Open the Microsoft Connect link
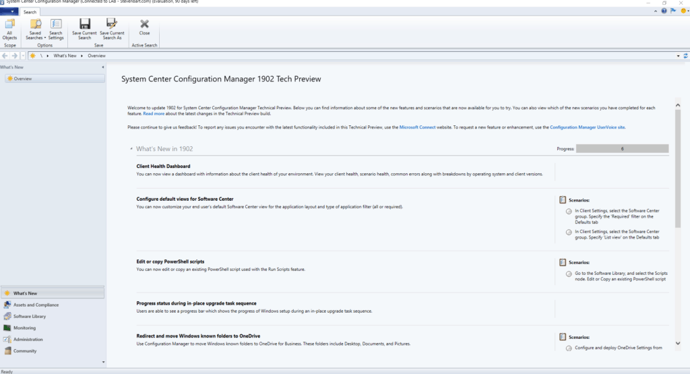The height and width of the screenshot is (374, 690). pos(417,127)
